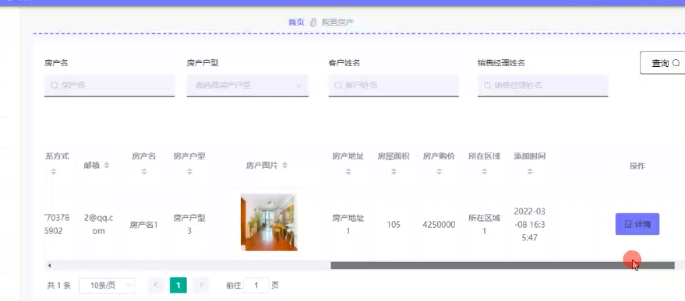Click the 2022-03-08 16:35:47 time cell
This screenshot has height=301, width=685.
[529, 224]
